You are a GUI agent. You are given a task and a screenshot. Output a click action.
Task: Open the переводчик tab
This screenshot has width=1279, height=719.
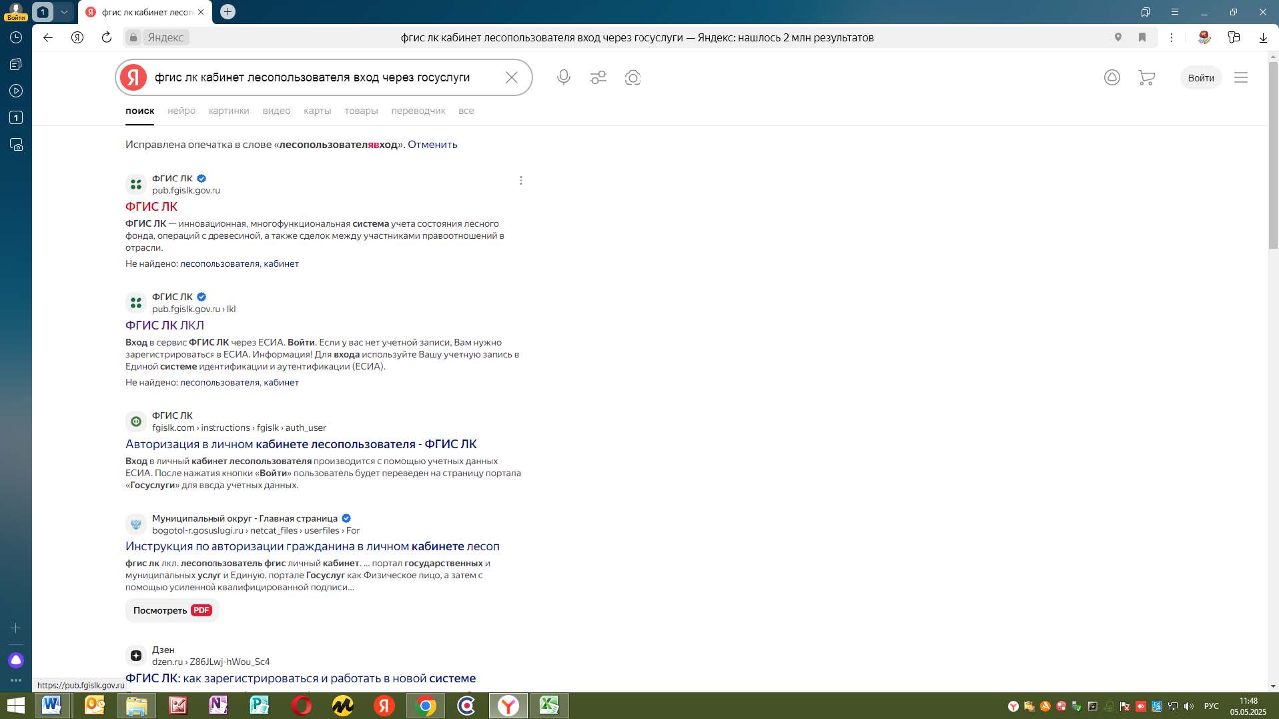pos(418,111)
